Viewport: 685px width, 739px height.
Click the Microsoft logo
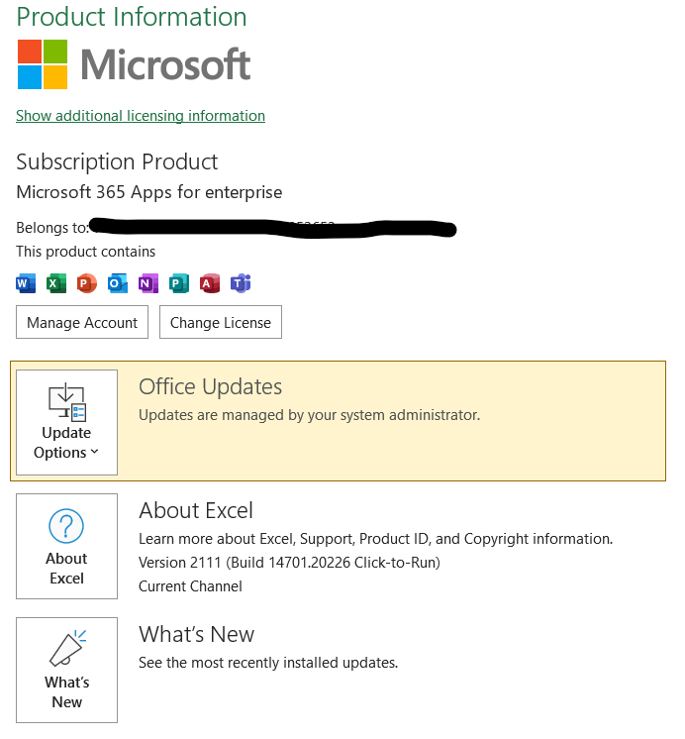[134, 64]
